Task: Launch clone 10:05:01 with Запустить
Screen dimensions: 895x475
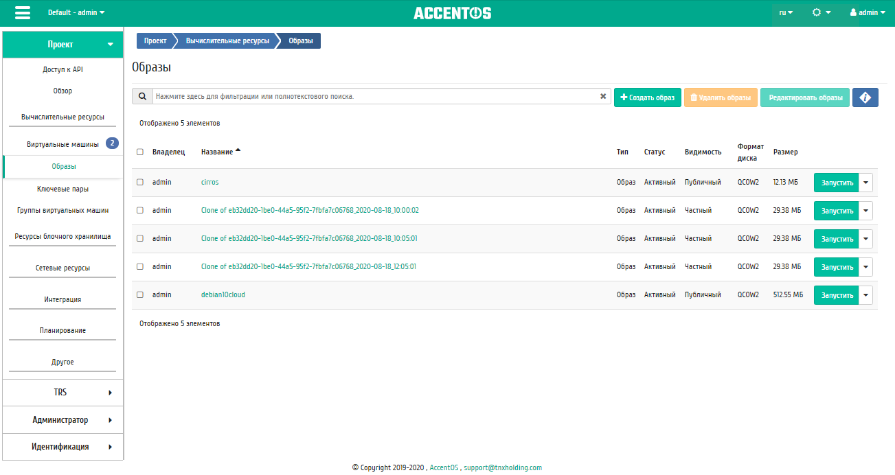Action: [837, 239]
